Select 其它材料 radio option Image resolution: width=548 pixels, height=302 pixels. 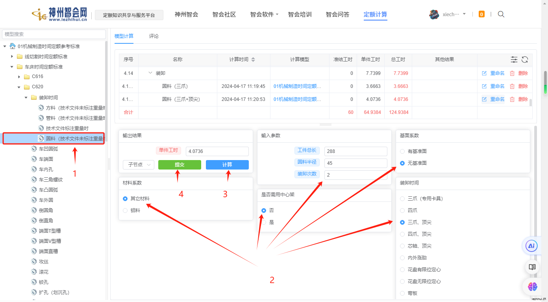[125, 199]
